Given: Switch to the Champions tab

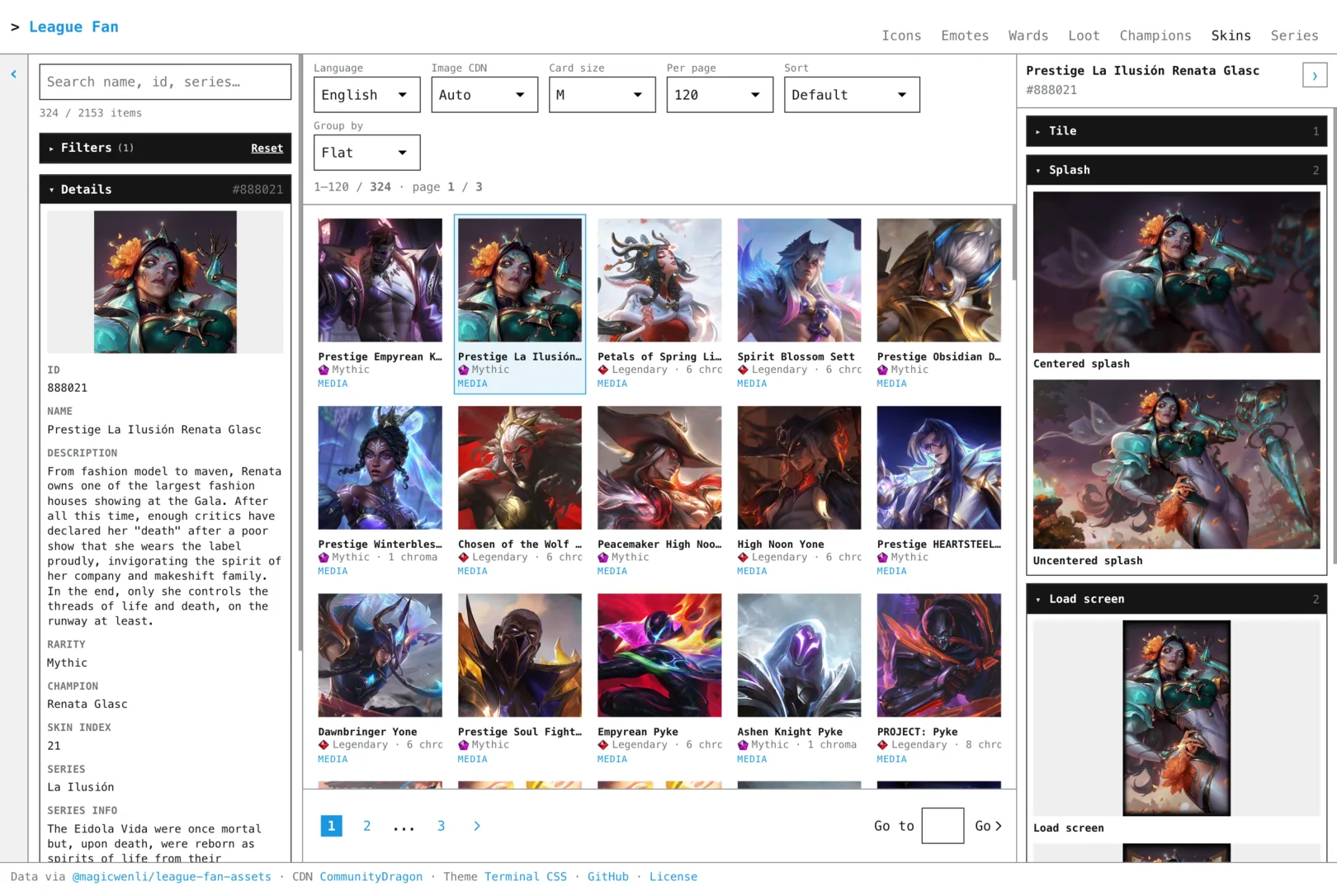Looking at the screenshot, I should click(x=1155, y=35).
